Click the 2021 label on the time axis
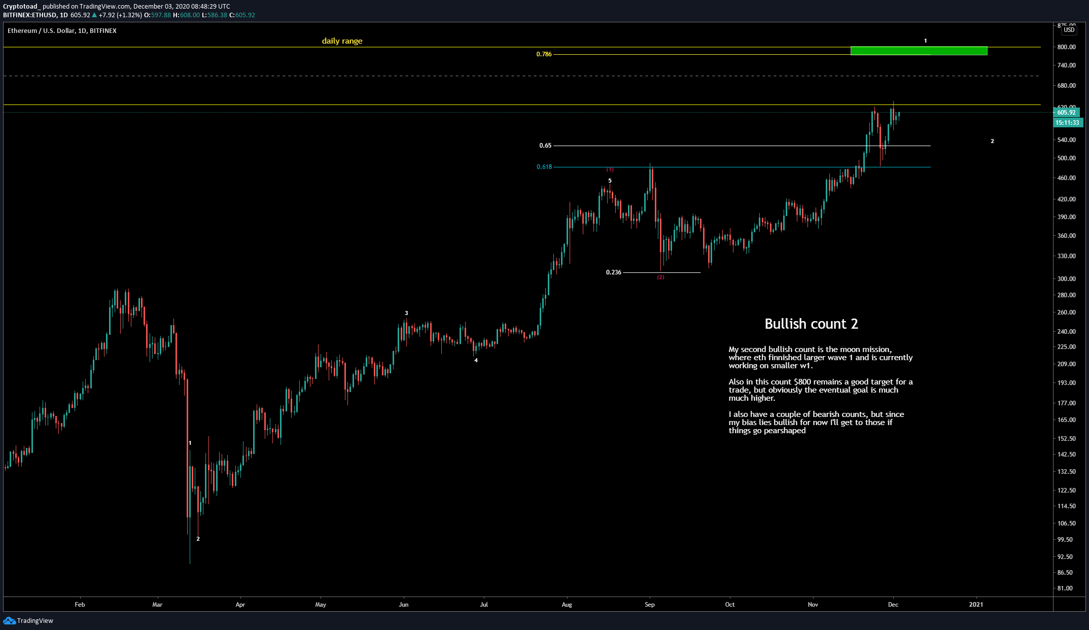The height and width of the screenshot is (630, 1089). click(x=978, y=605)
